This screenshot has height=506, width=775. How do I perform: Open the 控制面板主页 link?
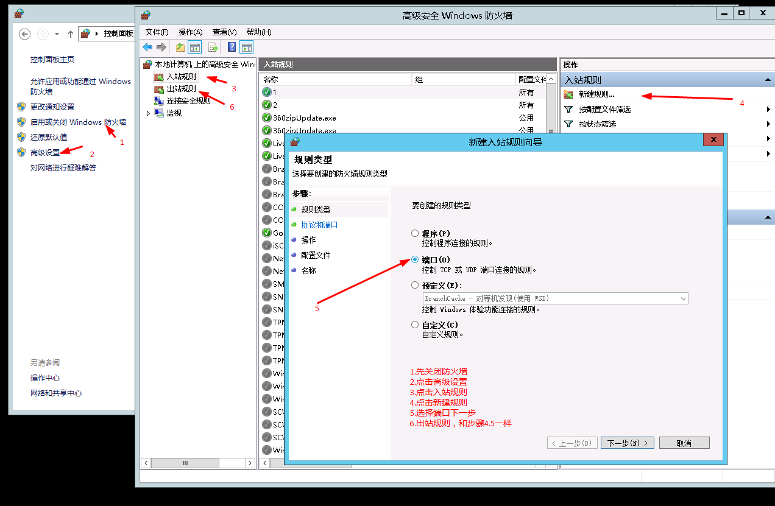coord(52,60)
